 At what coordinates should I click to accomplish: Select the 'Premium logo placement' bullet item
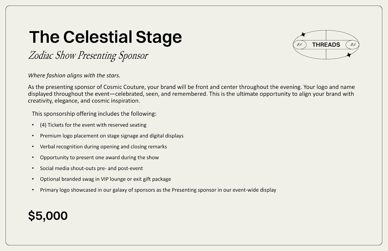coord(112,136)
